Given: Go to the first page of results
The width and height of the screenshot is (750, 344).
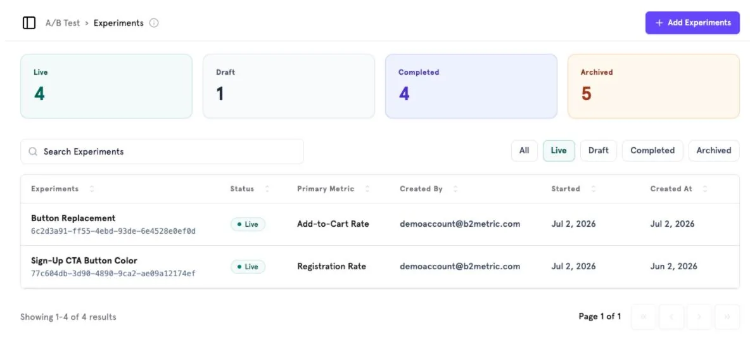Looking at the screenshot, I should click(x=644, y=317).
